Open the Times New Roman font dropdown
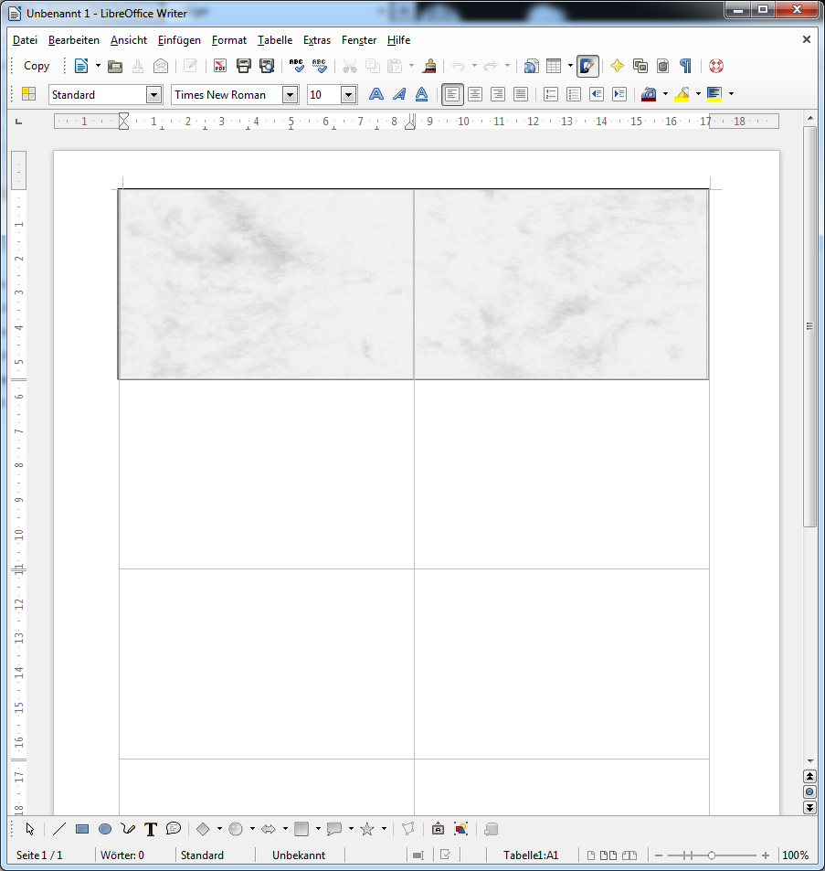Image resolution: width=825 pixels, height=871 pixels. point(290,95)
